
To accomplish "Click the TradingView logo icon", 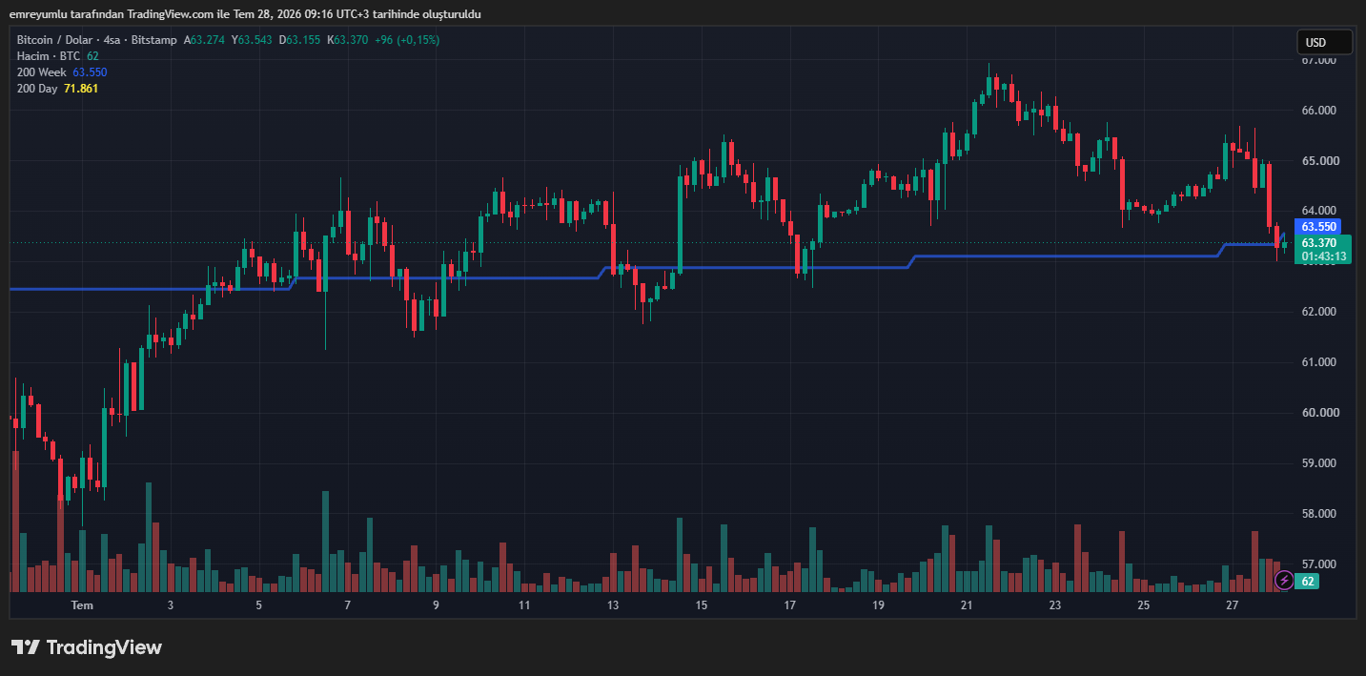I will pos(25,647).
